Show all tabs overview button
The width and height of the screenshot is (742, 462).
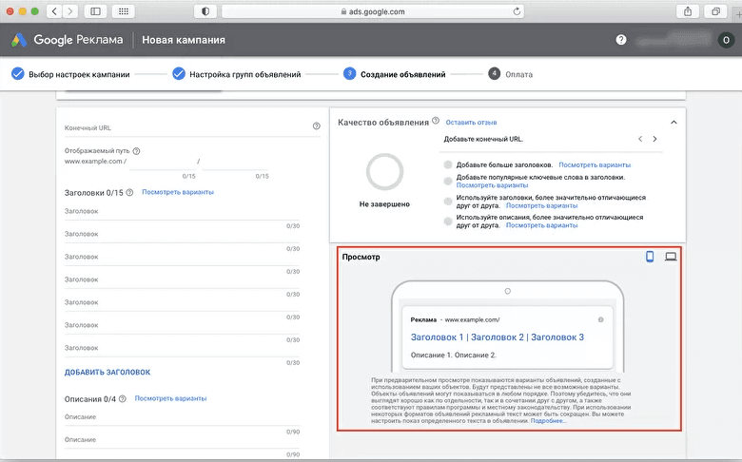715,11
